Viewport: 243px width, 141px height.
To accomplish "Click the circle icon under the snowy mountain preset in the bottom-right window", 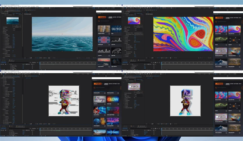I will coord(226,133).
